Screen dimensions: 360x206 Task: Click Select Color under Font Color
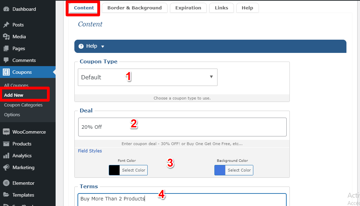(x=133, y=170)
